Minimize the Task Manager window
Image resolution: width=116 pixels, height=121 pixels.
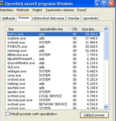pyautogui.click(x=98, y=4)
